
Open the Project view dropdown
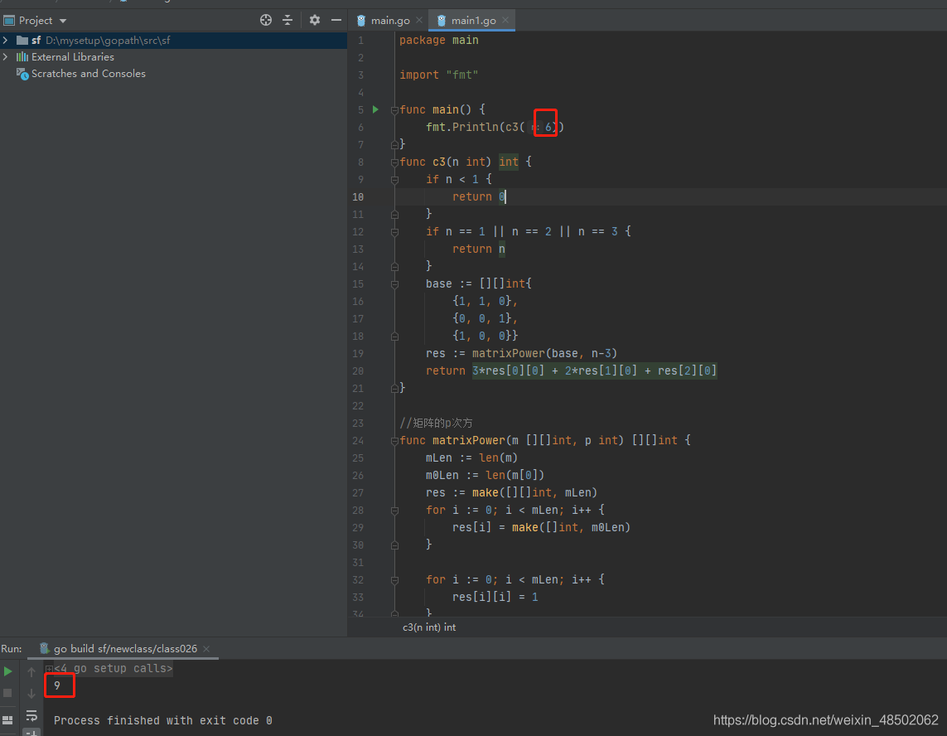tap(63, 21)
